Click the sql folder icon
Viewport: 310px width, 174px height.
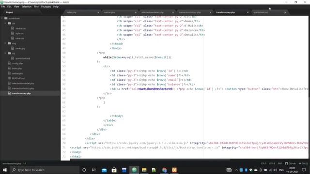pyautogui.click(x=9, y=53)
